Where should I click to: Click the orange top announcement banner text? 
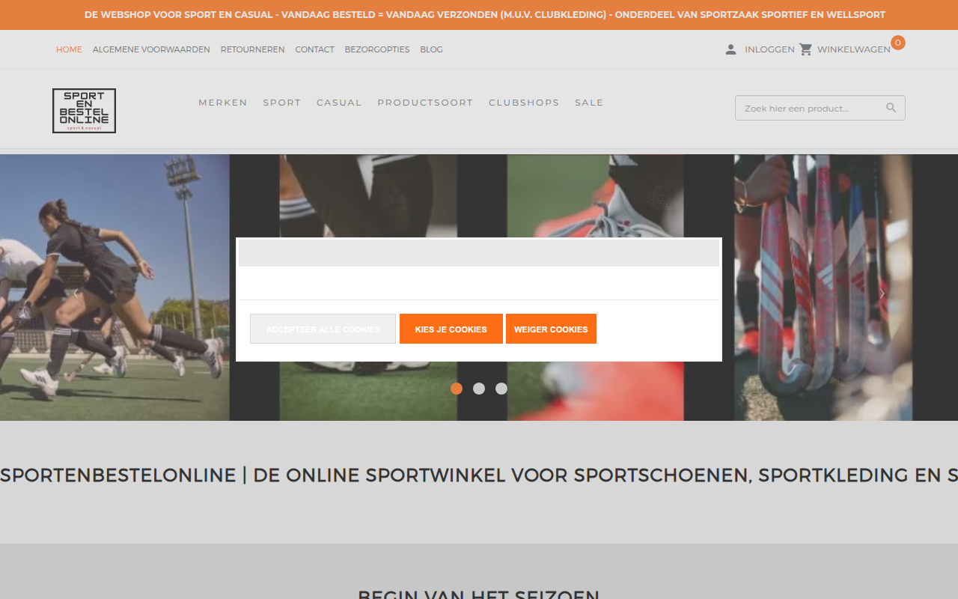pos(485,15)
